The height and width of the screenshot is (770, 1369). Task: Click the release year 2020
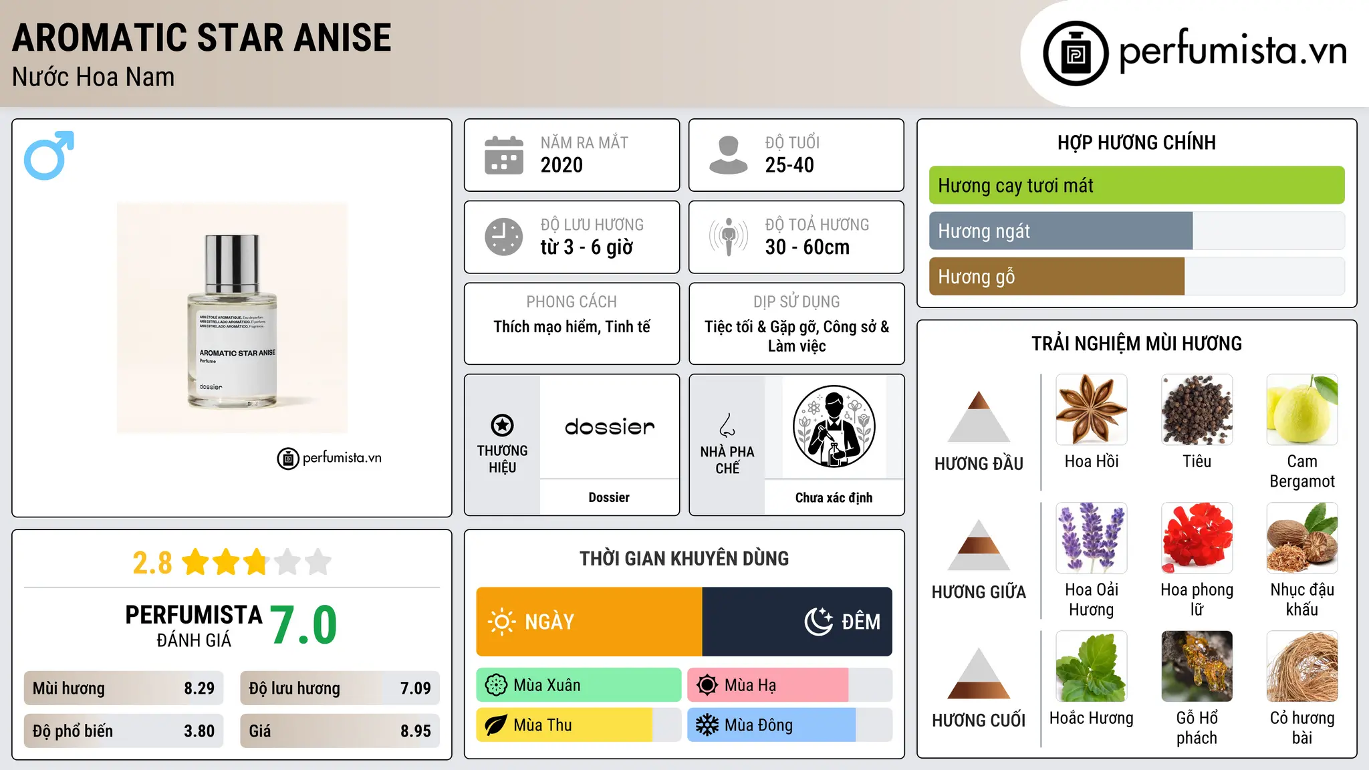tap(562, 165)
